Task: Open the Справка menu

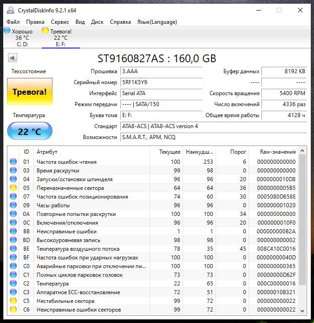Action: click(120, 22)
